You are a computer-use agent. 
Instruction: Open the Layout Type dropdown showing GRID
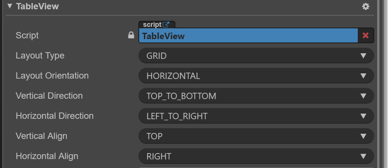pos(256,56)
